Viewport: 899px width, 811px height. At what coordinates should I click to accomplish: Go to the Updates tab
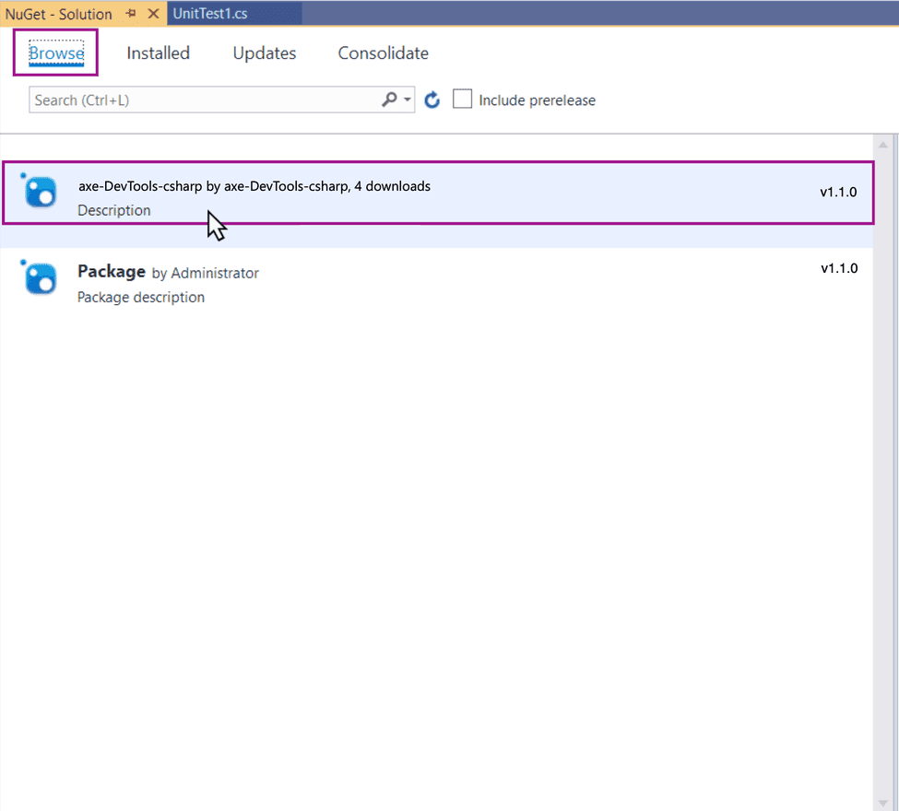pos(264,53)
